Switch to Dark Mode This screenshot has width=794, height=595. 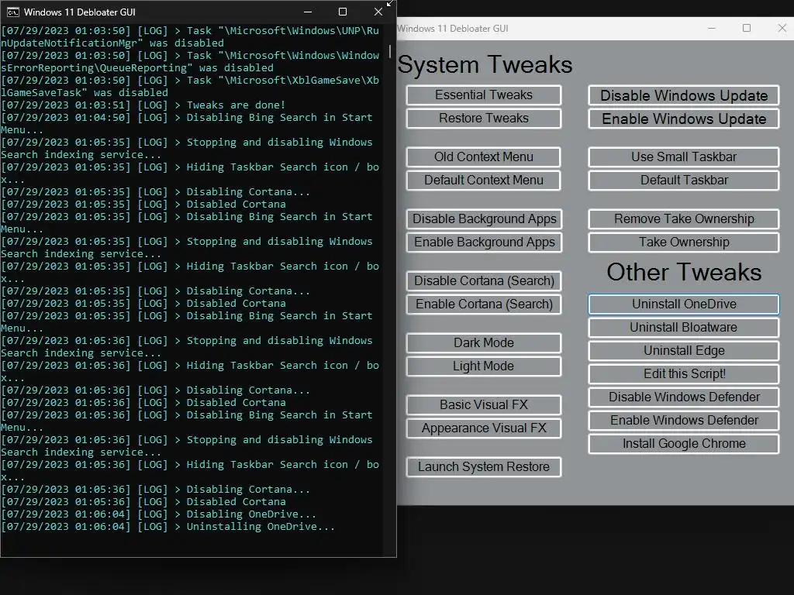pos(484,343)
